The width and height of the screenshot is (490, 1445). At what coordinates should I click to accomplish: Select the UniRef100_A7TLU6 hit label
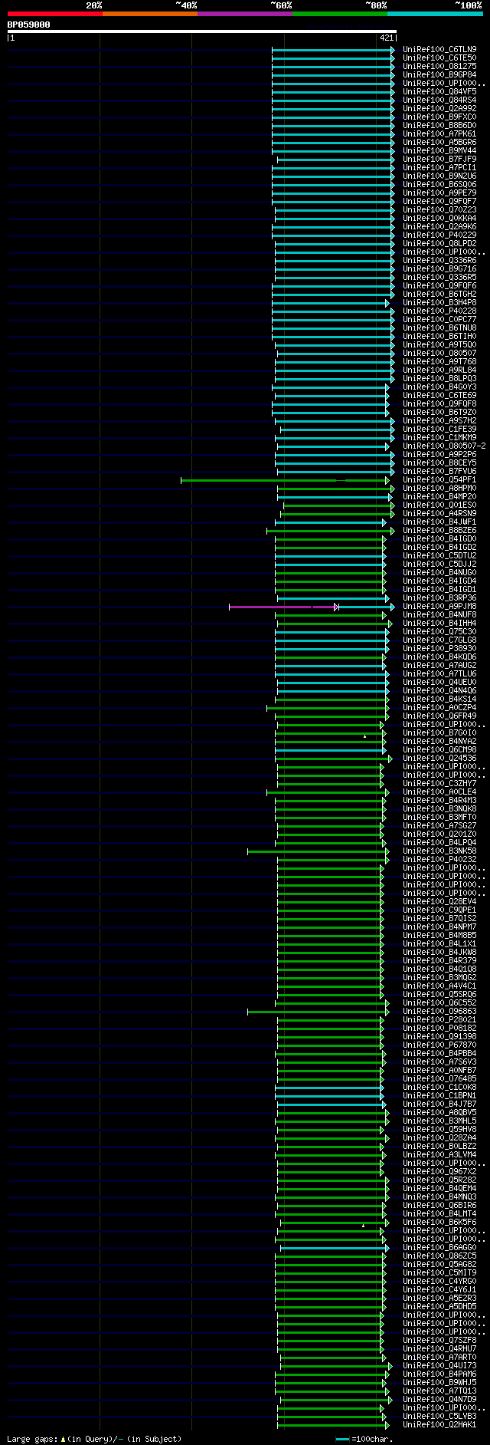point(439,673)
